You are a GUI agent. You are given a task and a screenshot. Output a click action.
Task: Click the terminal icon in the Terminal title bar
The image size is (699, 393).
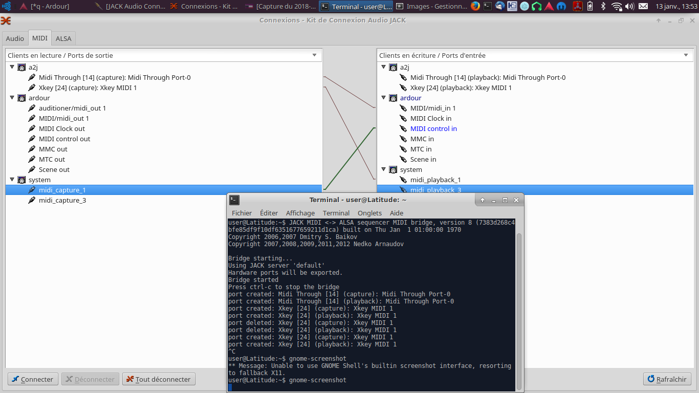[x=234, y=200]
